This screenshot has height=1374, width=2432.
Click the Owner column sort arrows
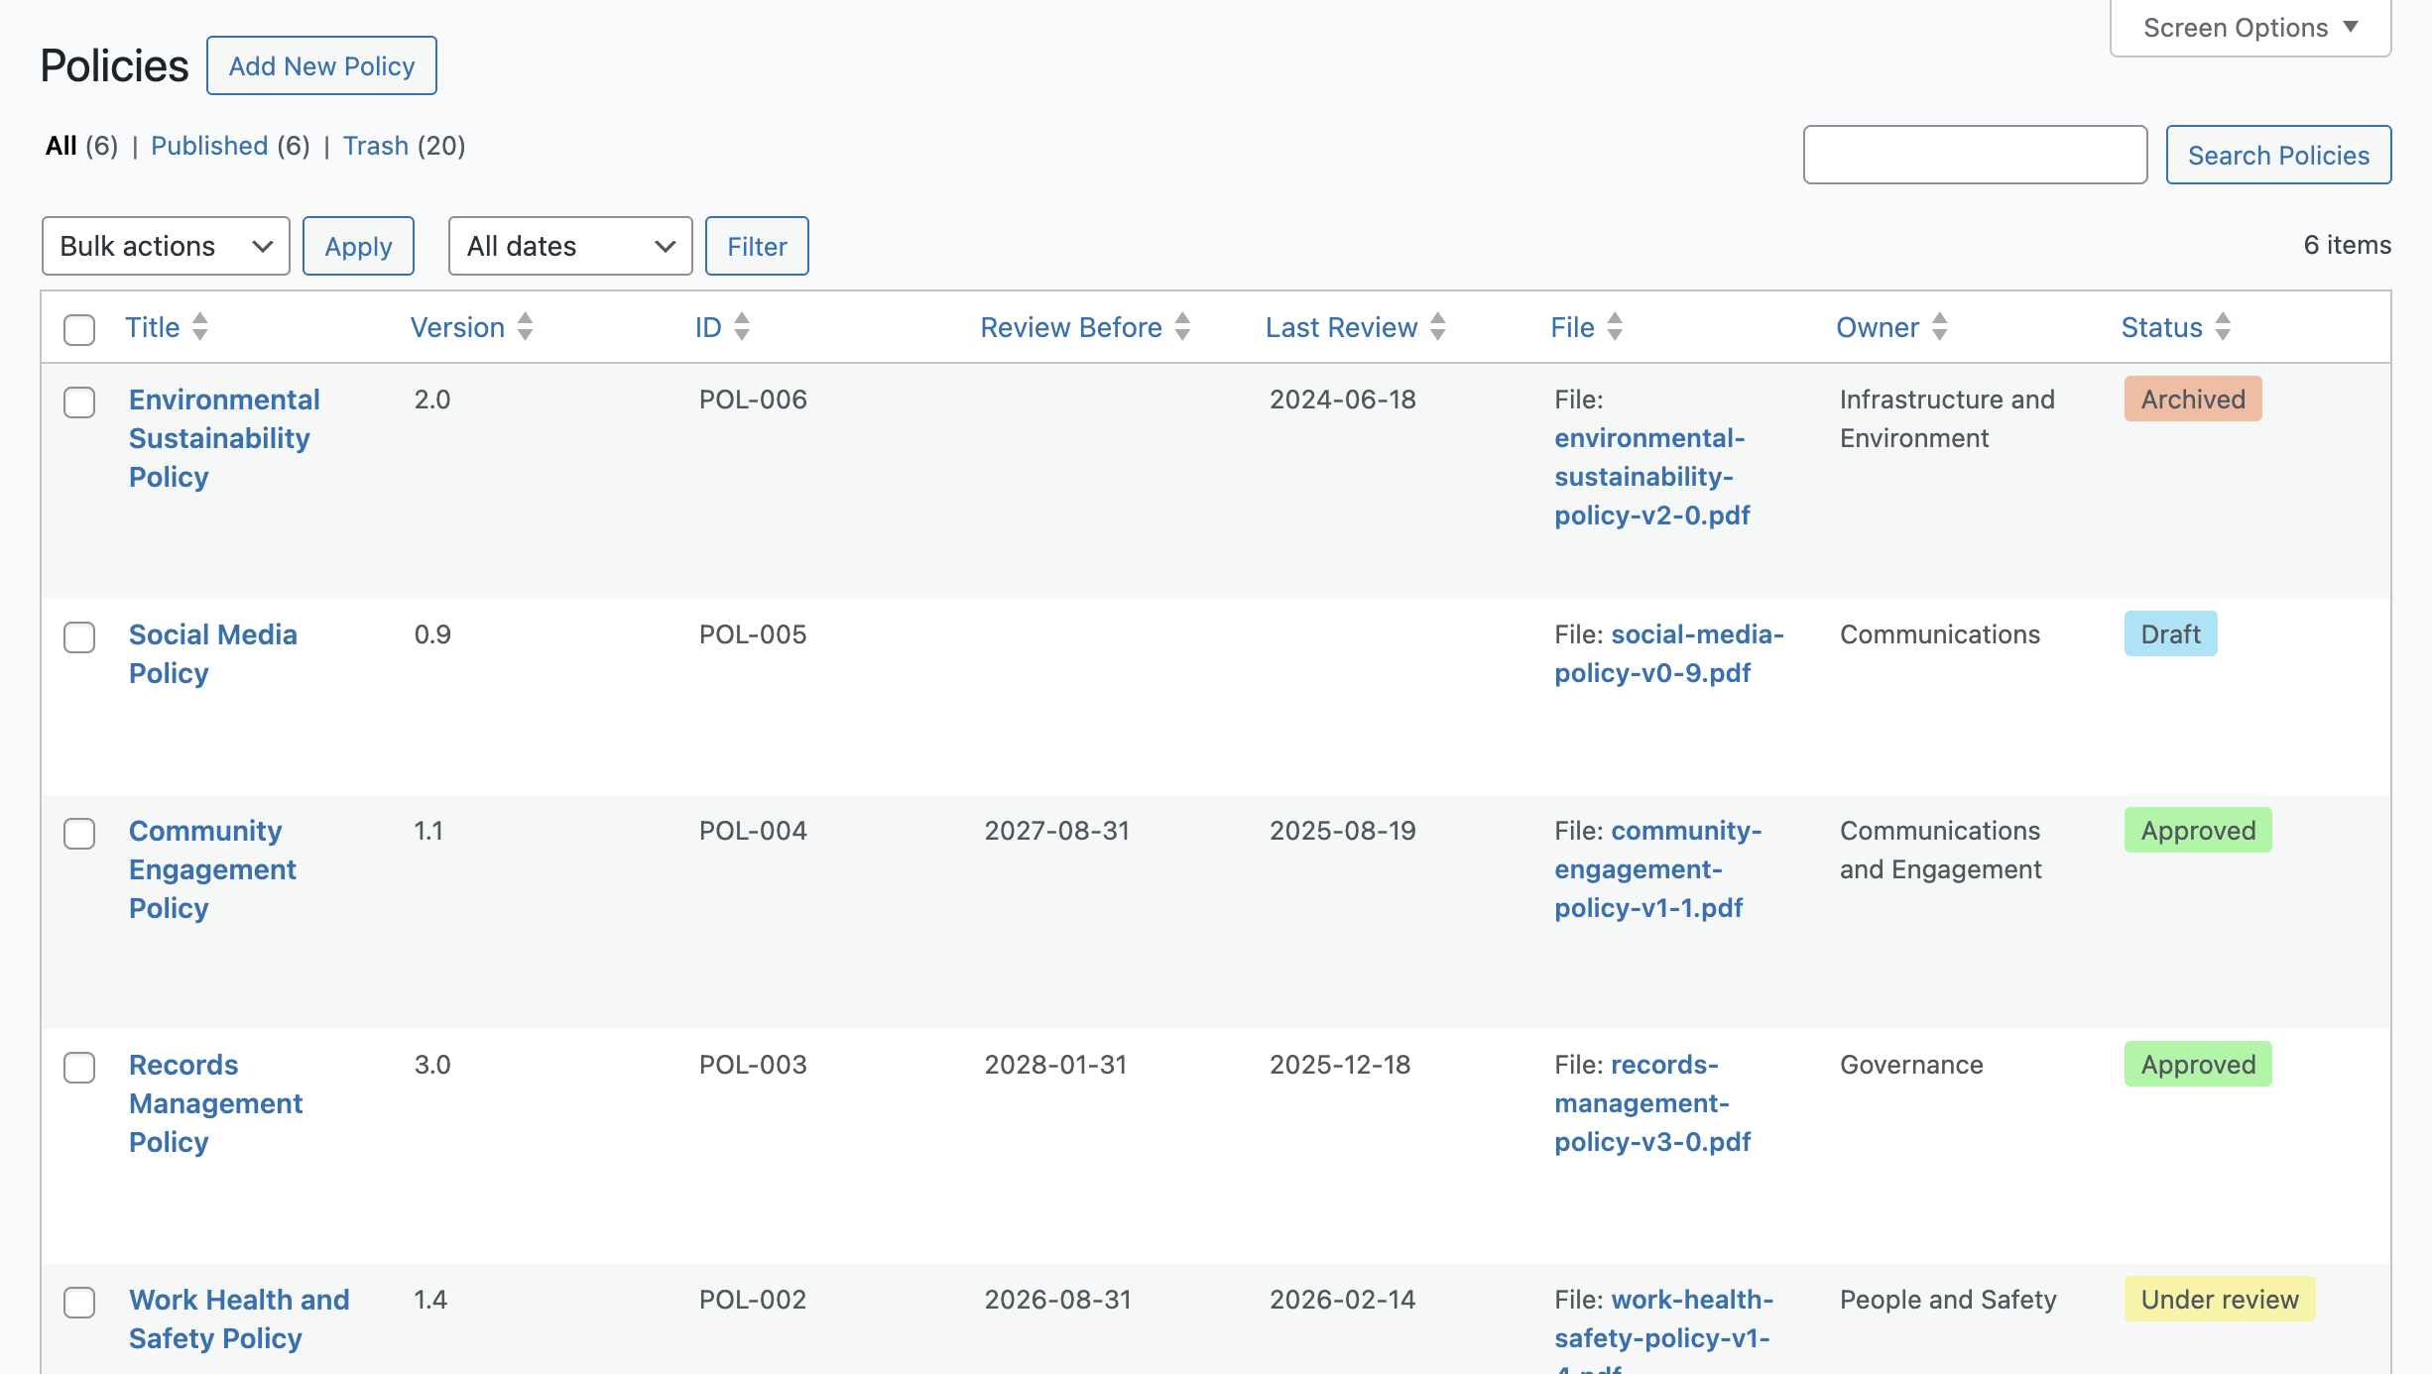(x=1940, y=327)
